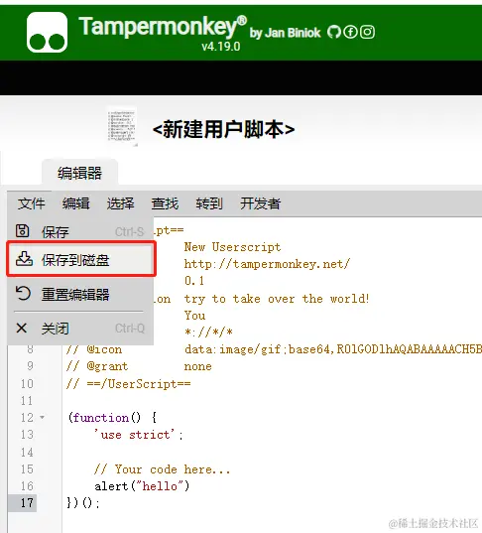Open the 选择 menu
The image size is (482, 533).
[x=120, y=203]
